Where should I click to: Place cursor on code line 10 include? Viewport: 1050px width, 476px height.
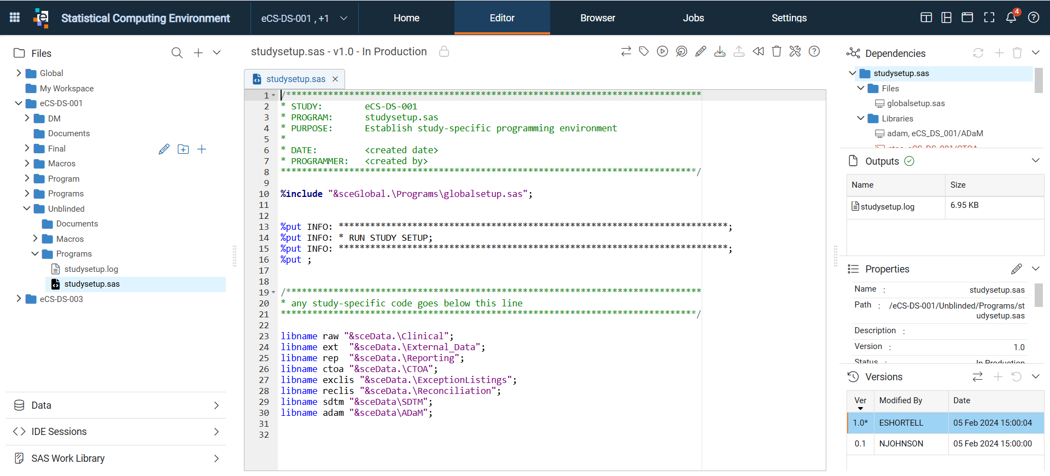pos(406,194)
